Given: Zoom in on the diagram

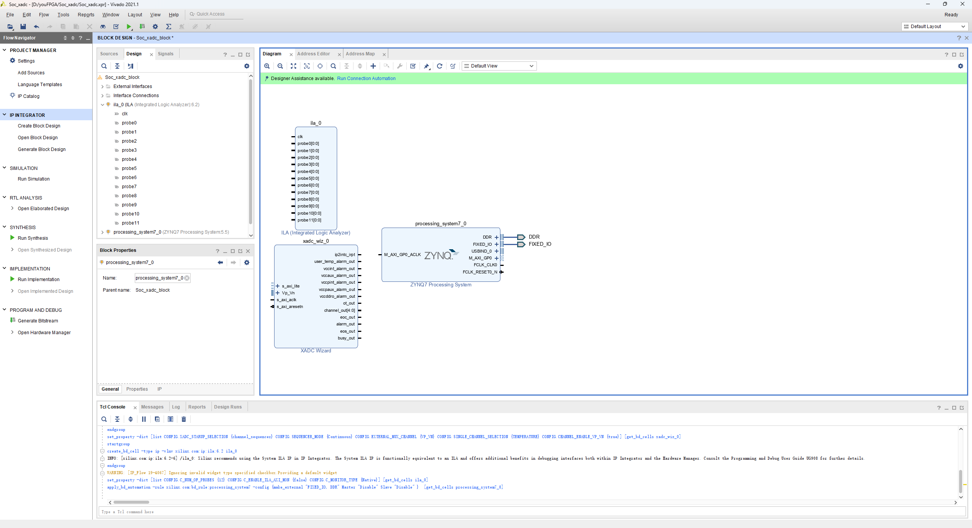Looking at the screenshot, I should pyautogui.click(x=267, y=66).
